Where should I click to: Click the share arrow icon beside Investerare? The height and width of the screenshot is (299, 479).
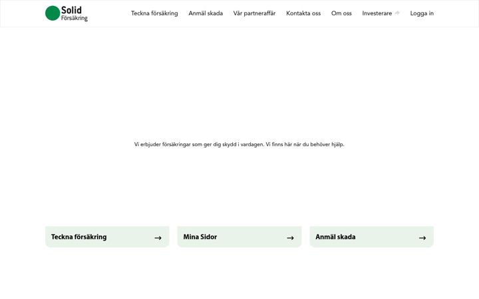397,13
